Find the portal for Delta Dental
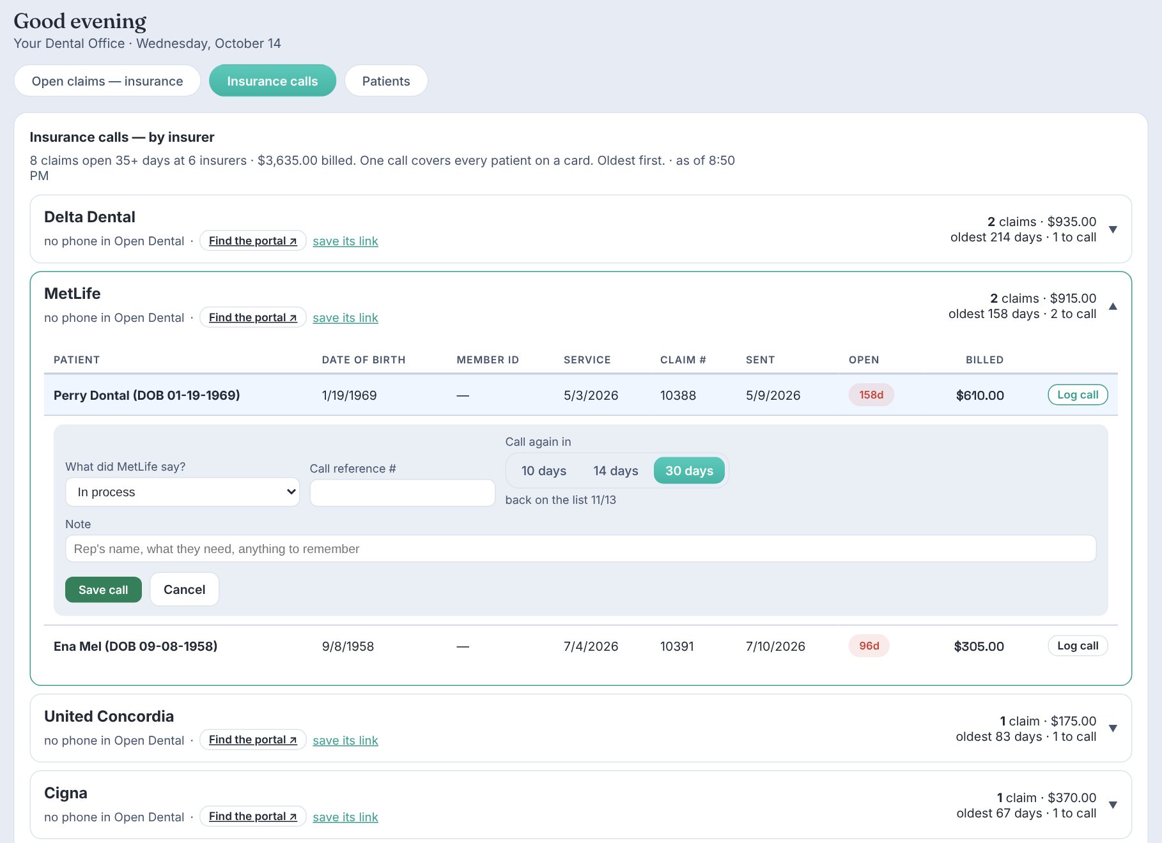This screenshot has height=843, width=1162. [253, 241]
